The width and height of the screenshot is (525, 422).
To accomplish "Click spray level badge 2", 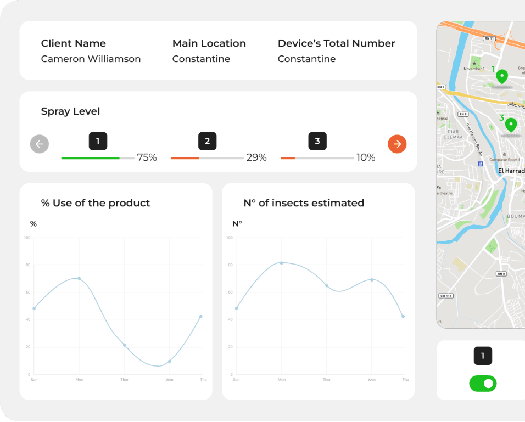I will (x=207, y=141).
